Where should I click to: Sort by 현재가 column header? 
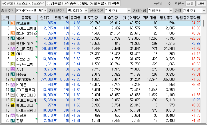(45, 18)
